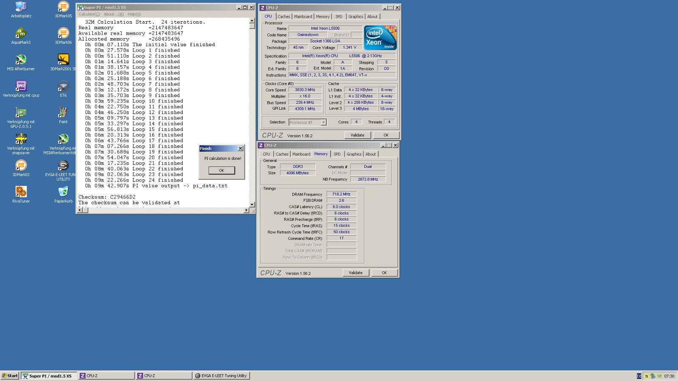Viewport: 678px width, 381px height.
Task: Select Memory tab in upper CPU-Z window
Action: [322, 17]
